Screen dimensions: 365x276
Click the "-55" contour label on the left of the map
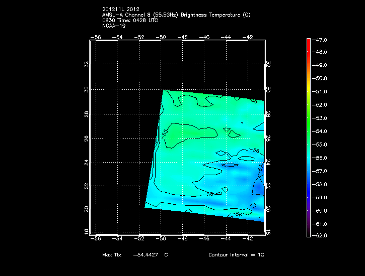pos(165,133)
